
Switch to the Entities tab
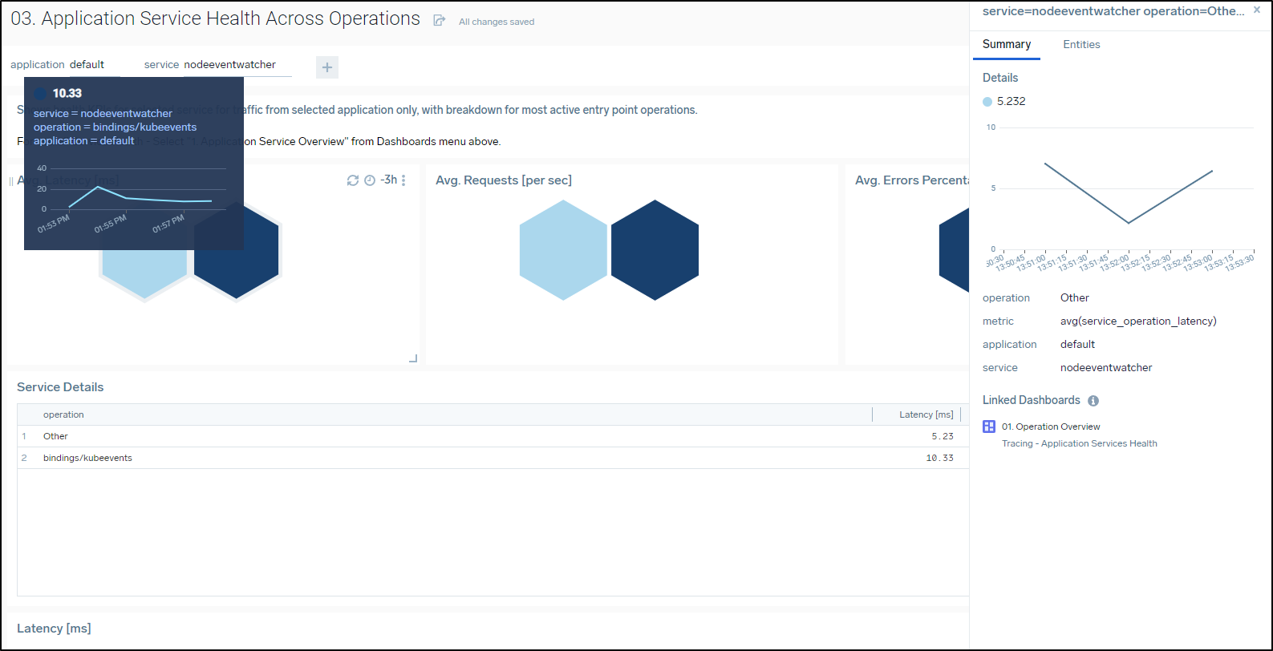1081,44
